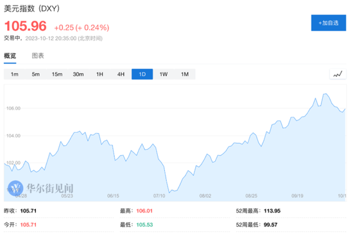Click the 05/23 date axis label
The width and height of the screenshot is (353, 235).
pos(67,196)
